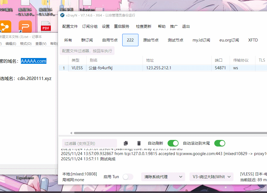Click the 重启服务 menu item

coord(122,26)
